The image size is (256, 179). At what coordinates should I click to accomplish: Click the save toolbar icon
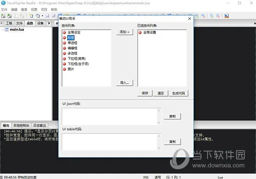47,16
